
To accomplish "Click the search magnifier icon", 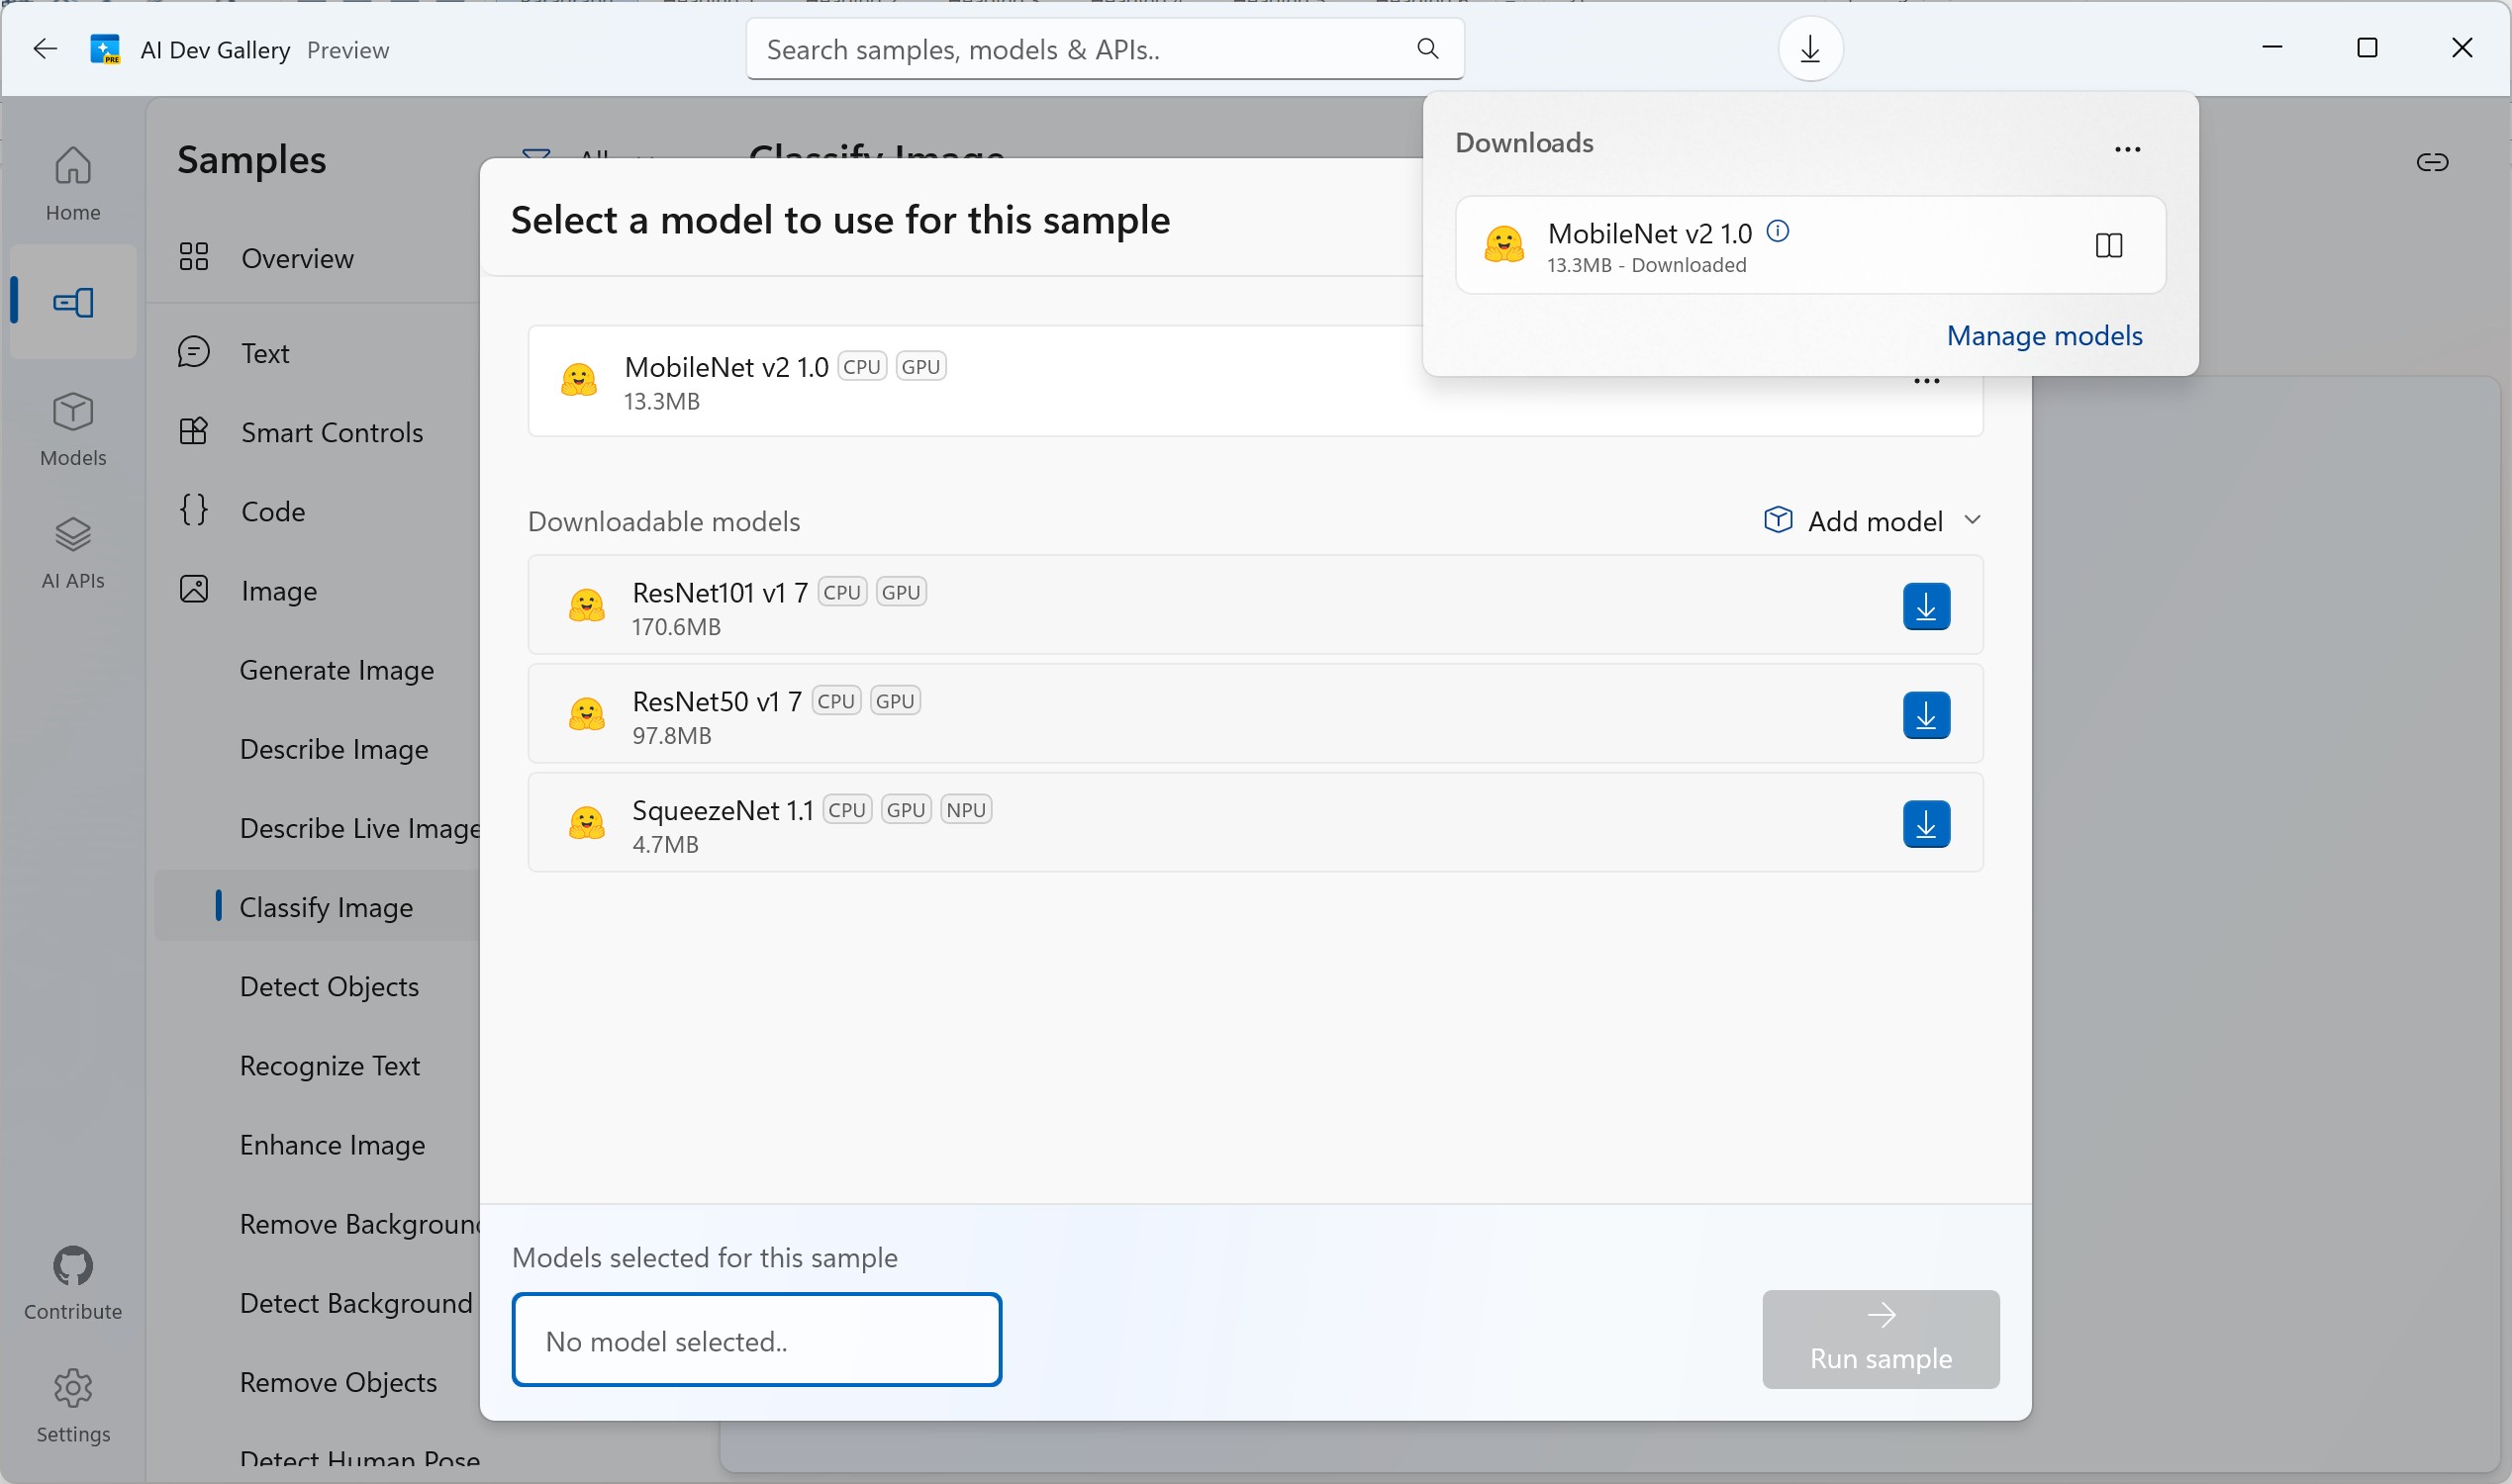I will click(x=1427, y=49).
